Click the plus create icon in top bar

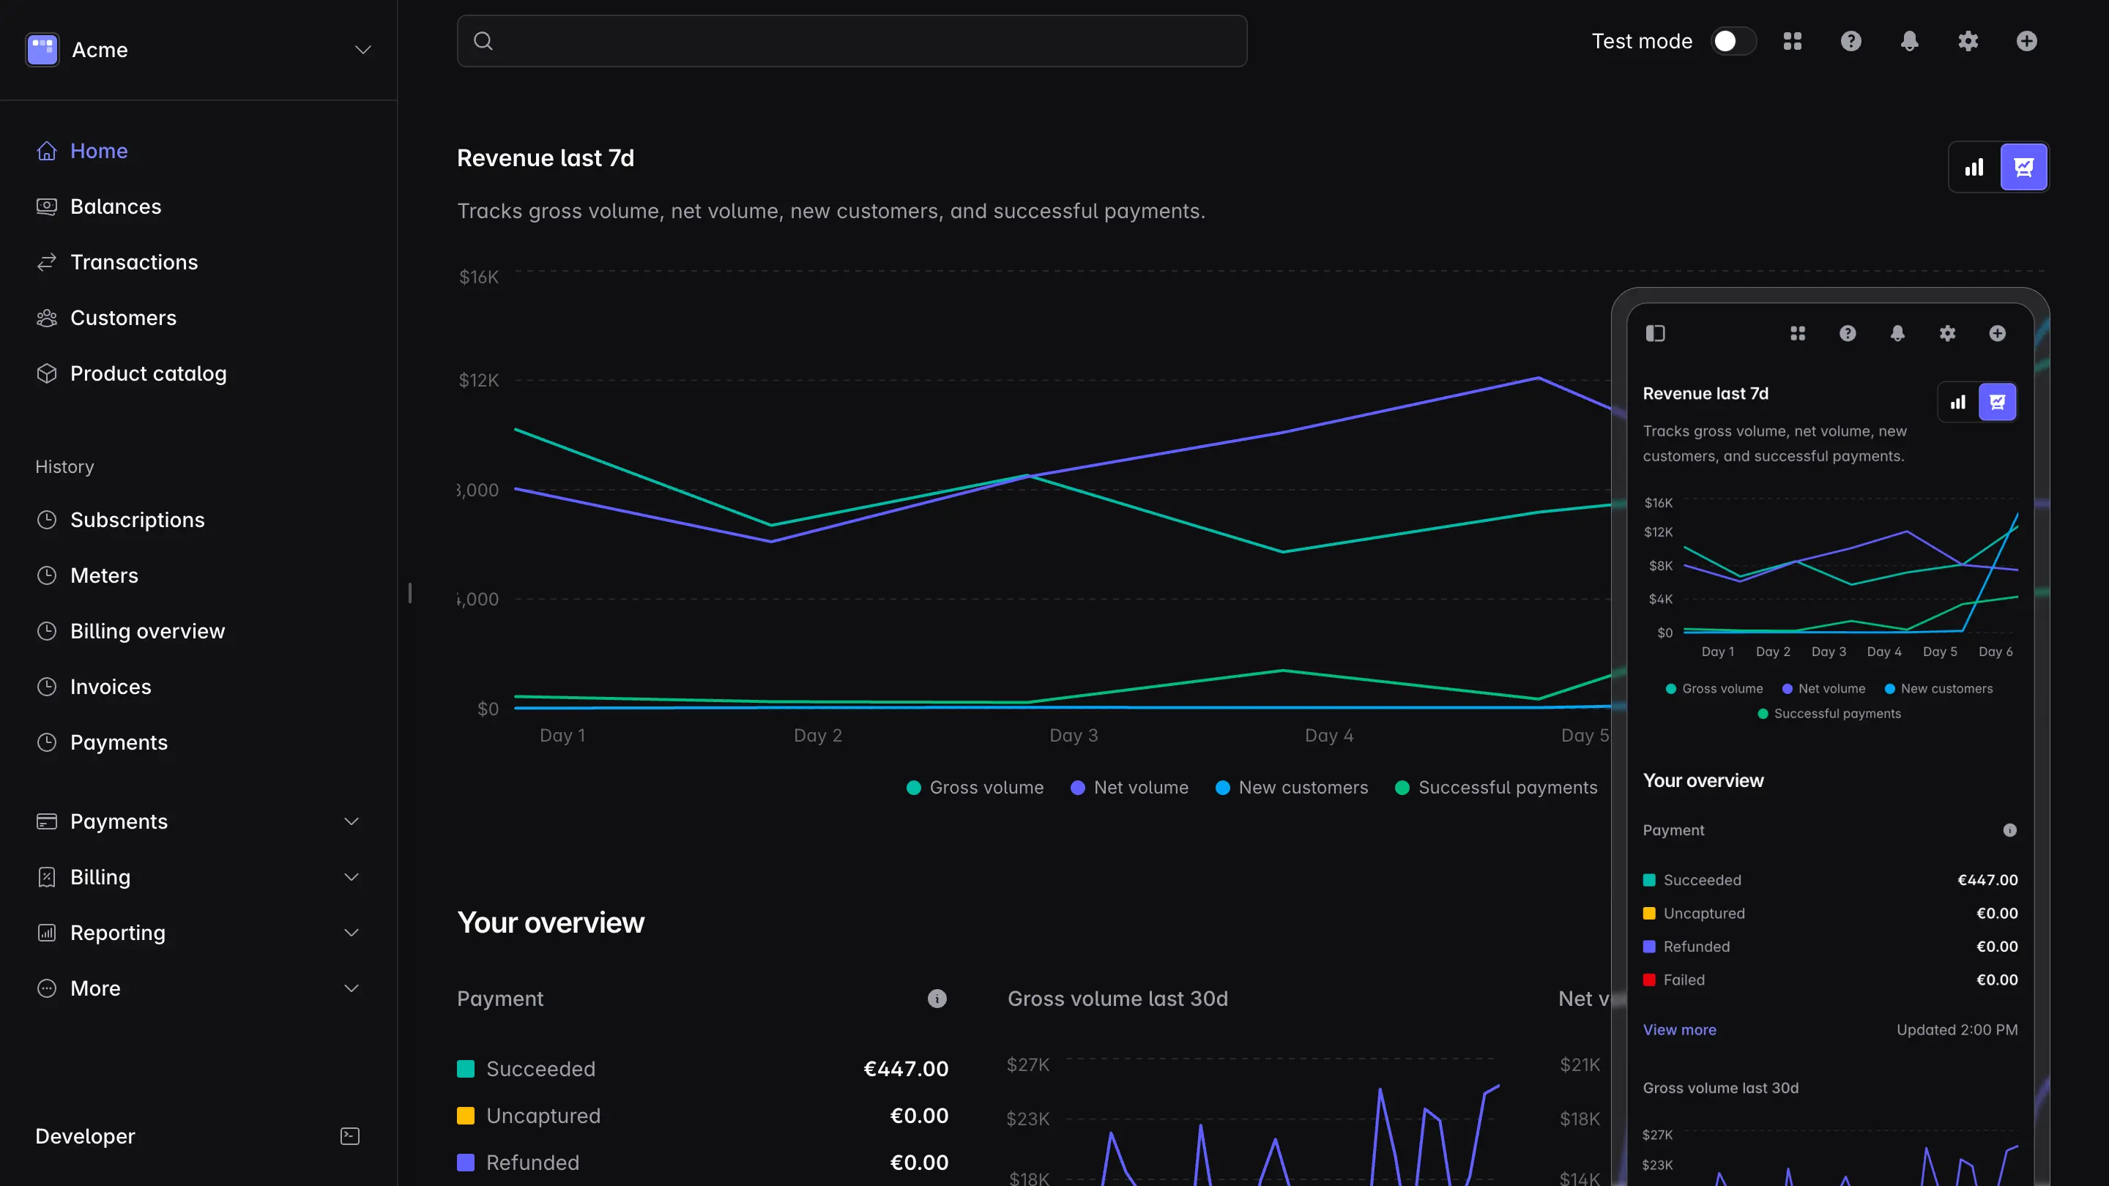(2026, 41)
